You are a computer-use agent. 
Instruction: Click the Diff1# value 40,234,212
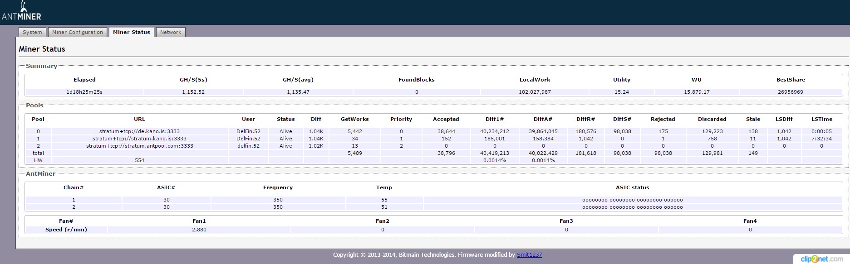(495, 131)
